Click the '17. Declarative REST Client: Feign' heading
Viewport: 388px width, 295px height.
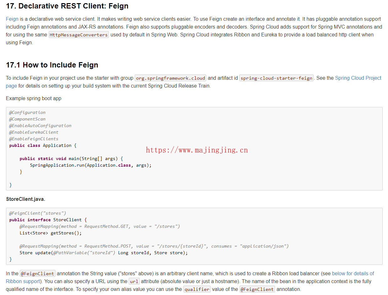coord(67,6)
